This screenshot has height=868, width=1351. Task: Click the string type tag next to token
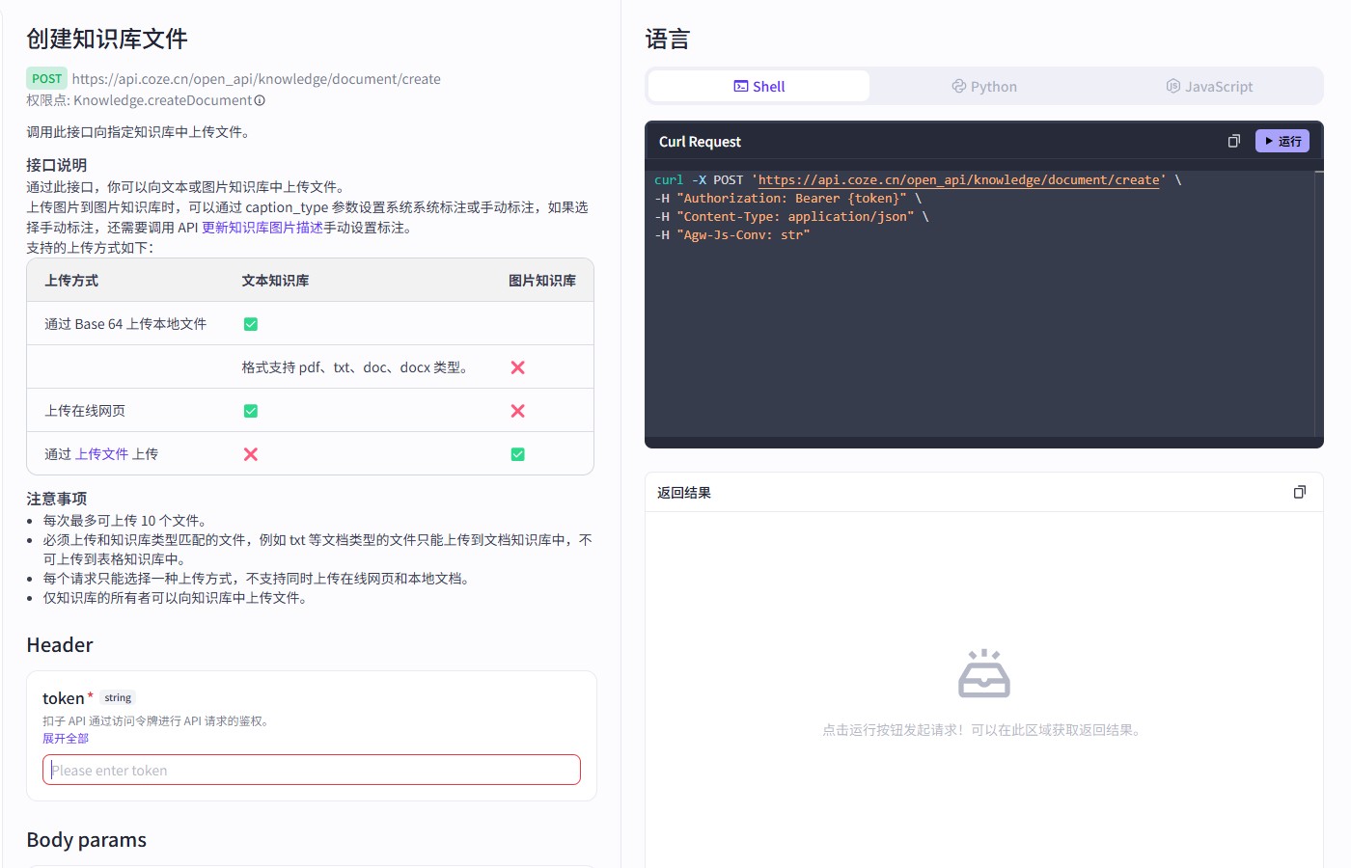(118, 697)
